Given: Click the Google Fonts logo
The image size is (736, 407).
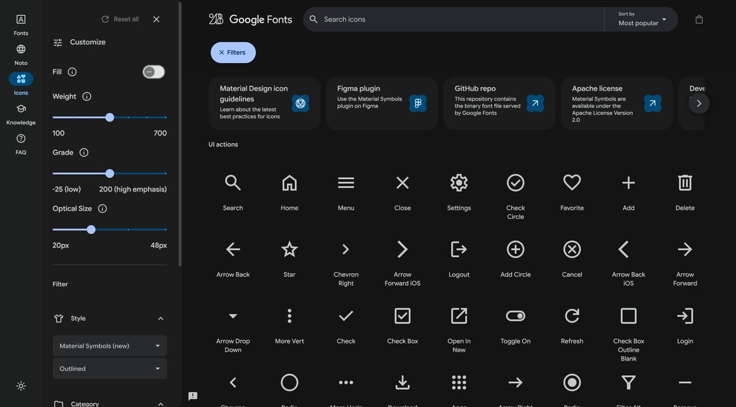Looking at the screenshot, I should [x=250, y=20].
